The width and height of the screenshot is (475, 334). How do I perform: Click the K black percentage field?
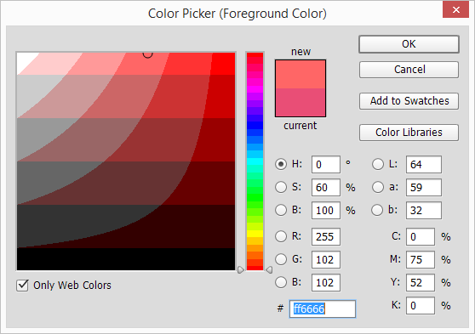(421, 306)
